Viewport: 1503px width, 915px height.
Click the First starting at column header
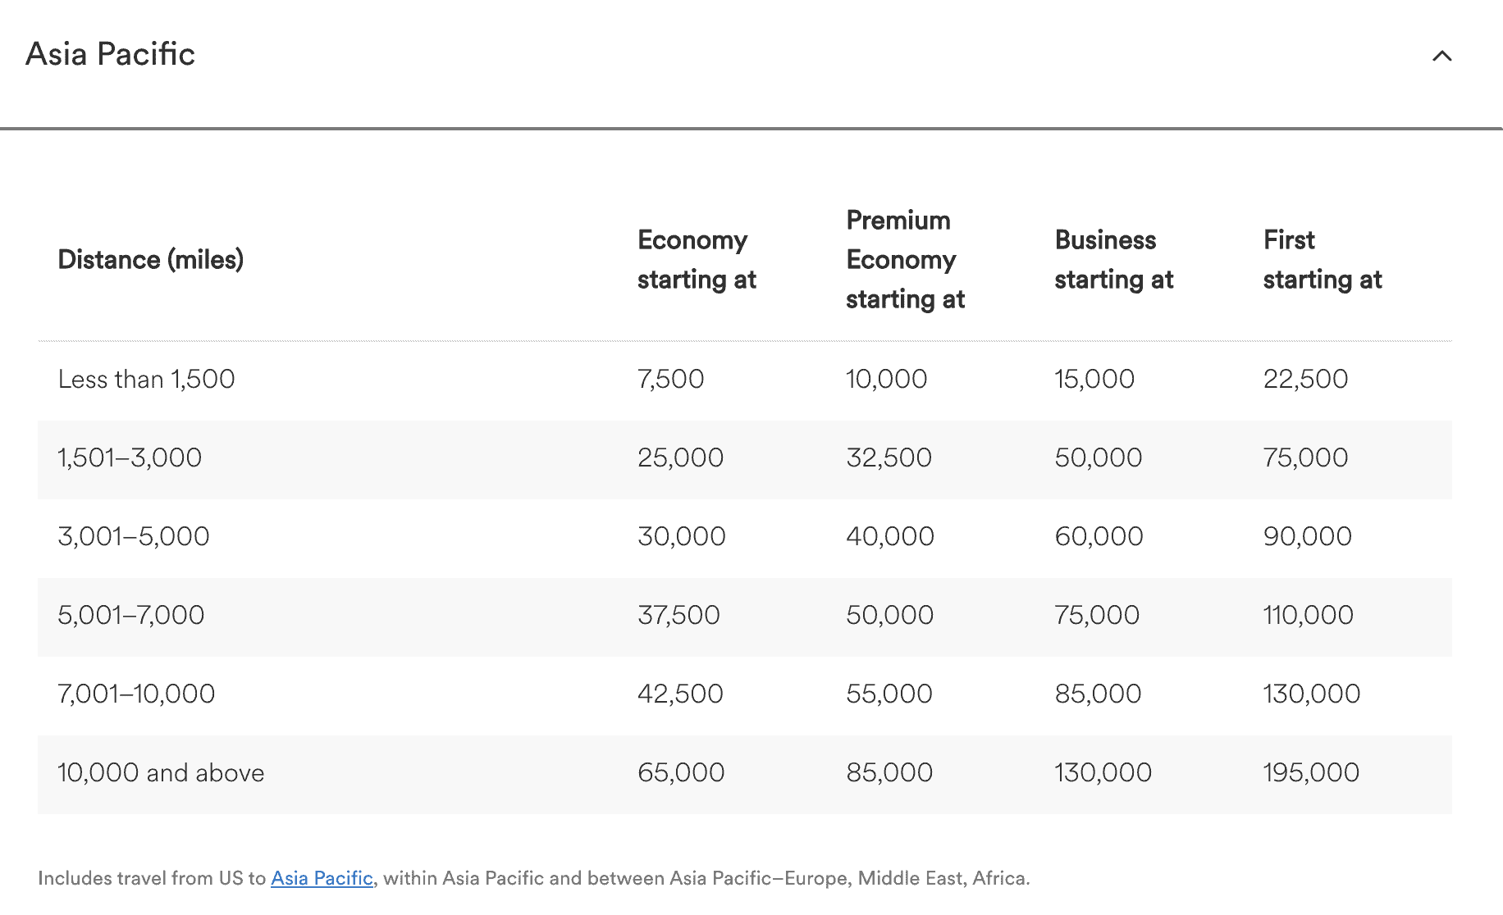(x=1323, y=260)
